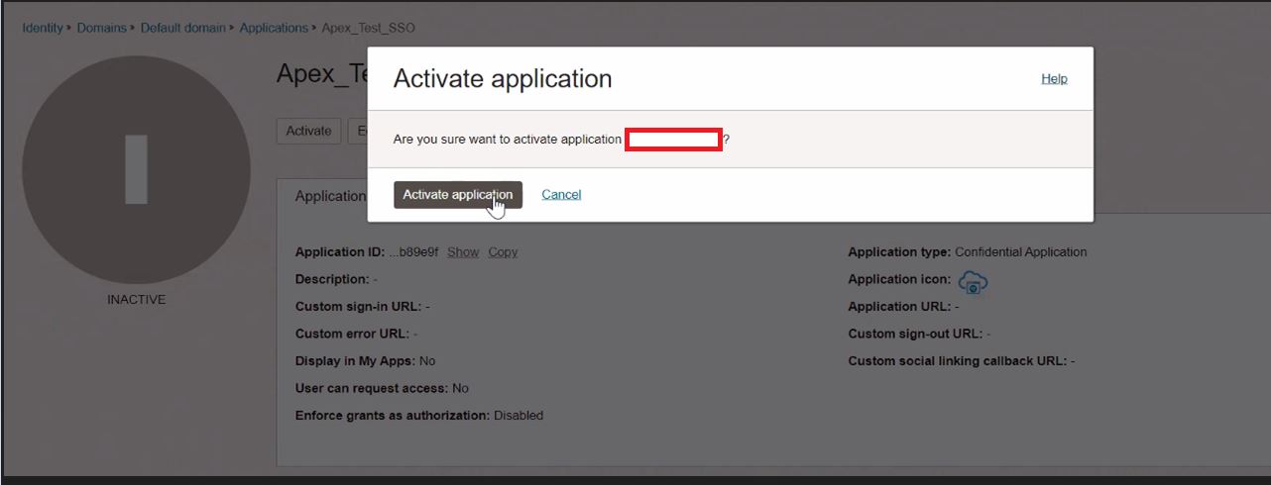Click the large inactive application avatar
The image size is (1271, 485).
click(x=136, y=170)
